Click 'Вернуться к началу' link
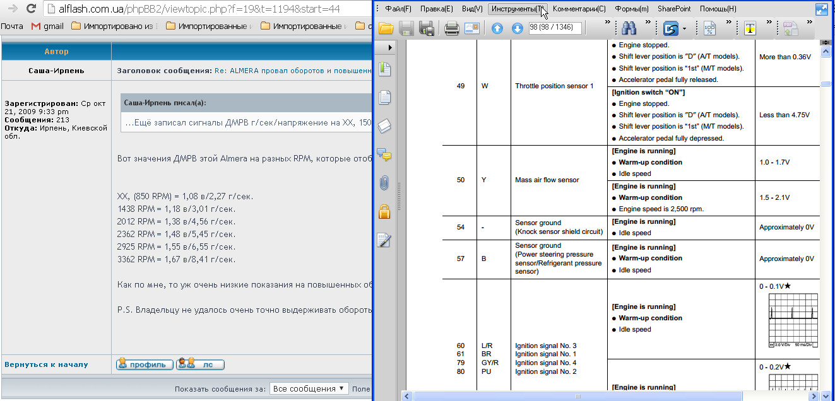Screen dimensions: 835x401 46,364
